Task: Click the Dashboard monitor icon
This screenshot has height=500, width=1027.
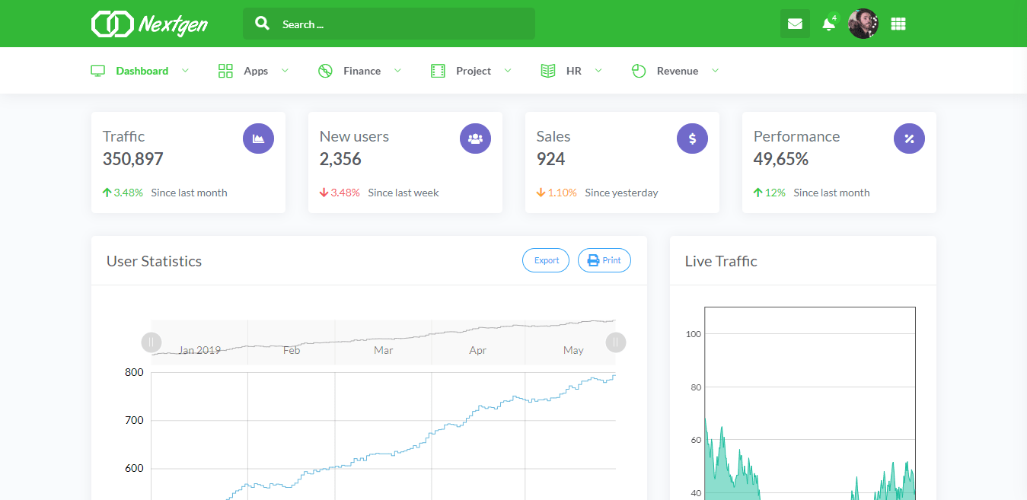Action: point(97,69)
